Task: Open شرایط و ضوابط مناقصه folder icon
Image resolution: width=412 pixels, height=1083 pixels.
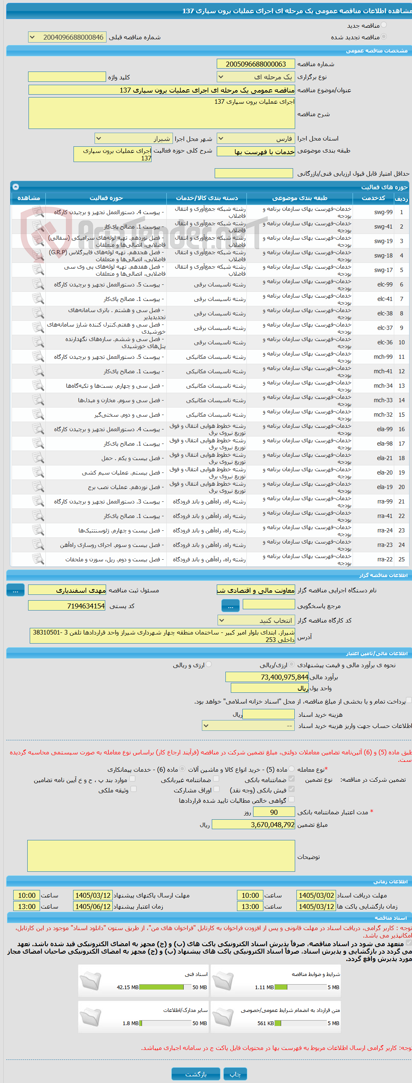Action: tap(223, 981)
